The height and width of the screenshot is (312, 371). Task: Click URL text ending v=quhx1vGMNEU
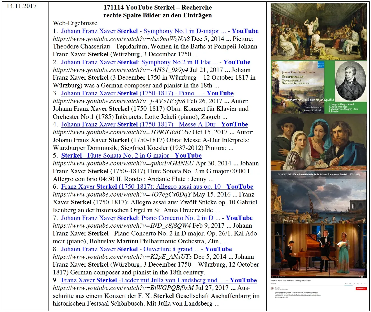(x=123, y=163)
